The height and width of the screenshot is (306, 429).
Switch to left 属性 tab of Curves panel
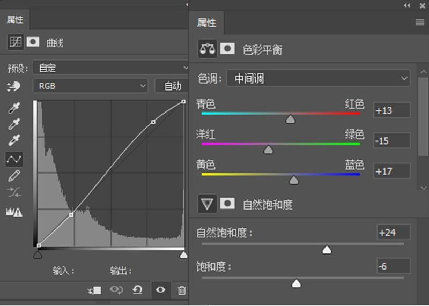[15, 20]
